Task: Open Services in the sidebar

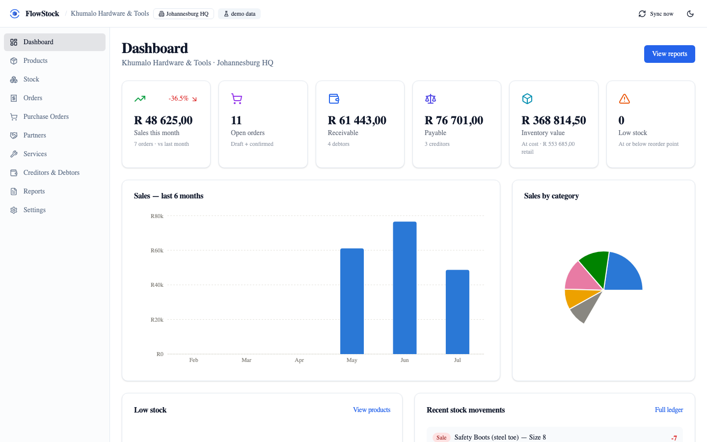Action: tap(54, 154)
